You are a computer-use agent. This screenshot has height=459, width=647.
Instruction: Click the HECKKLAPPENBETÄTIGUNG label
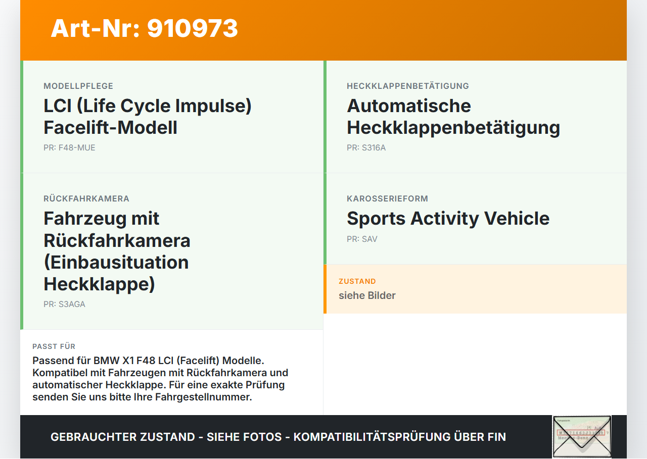click(408, 86)
